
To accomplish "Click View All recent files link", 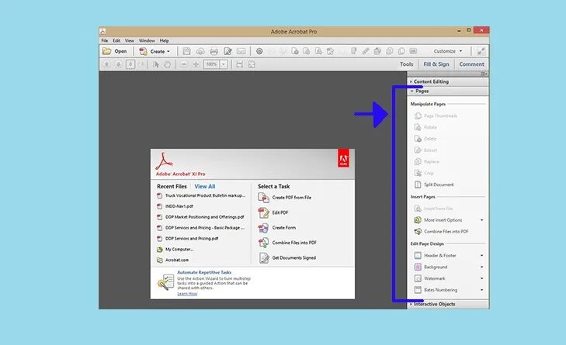I will 205,186.
